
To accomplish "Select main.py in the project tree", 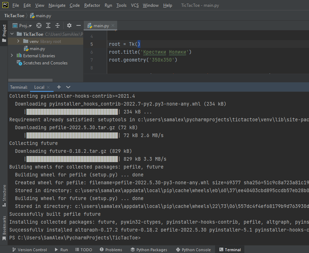I will 35,49.
